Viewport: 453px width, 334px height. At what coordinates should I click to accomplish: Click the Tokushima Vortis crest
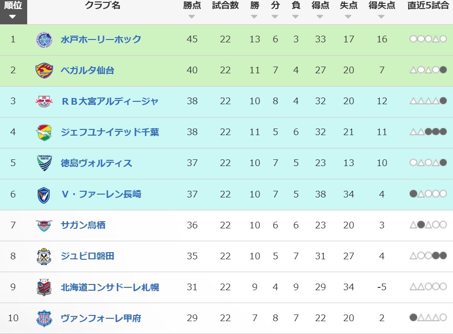pos(44,163)
